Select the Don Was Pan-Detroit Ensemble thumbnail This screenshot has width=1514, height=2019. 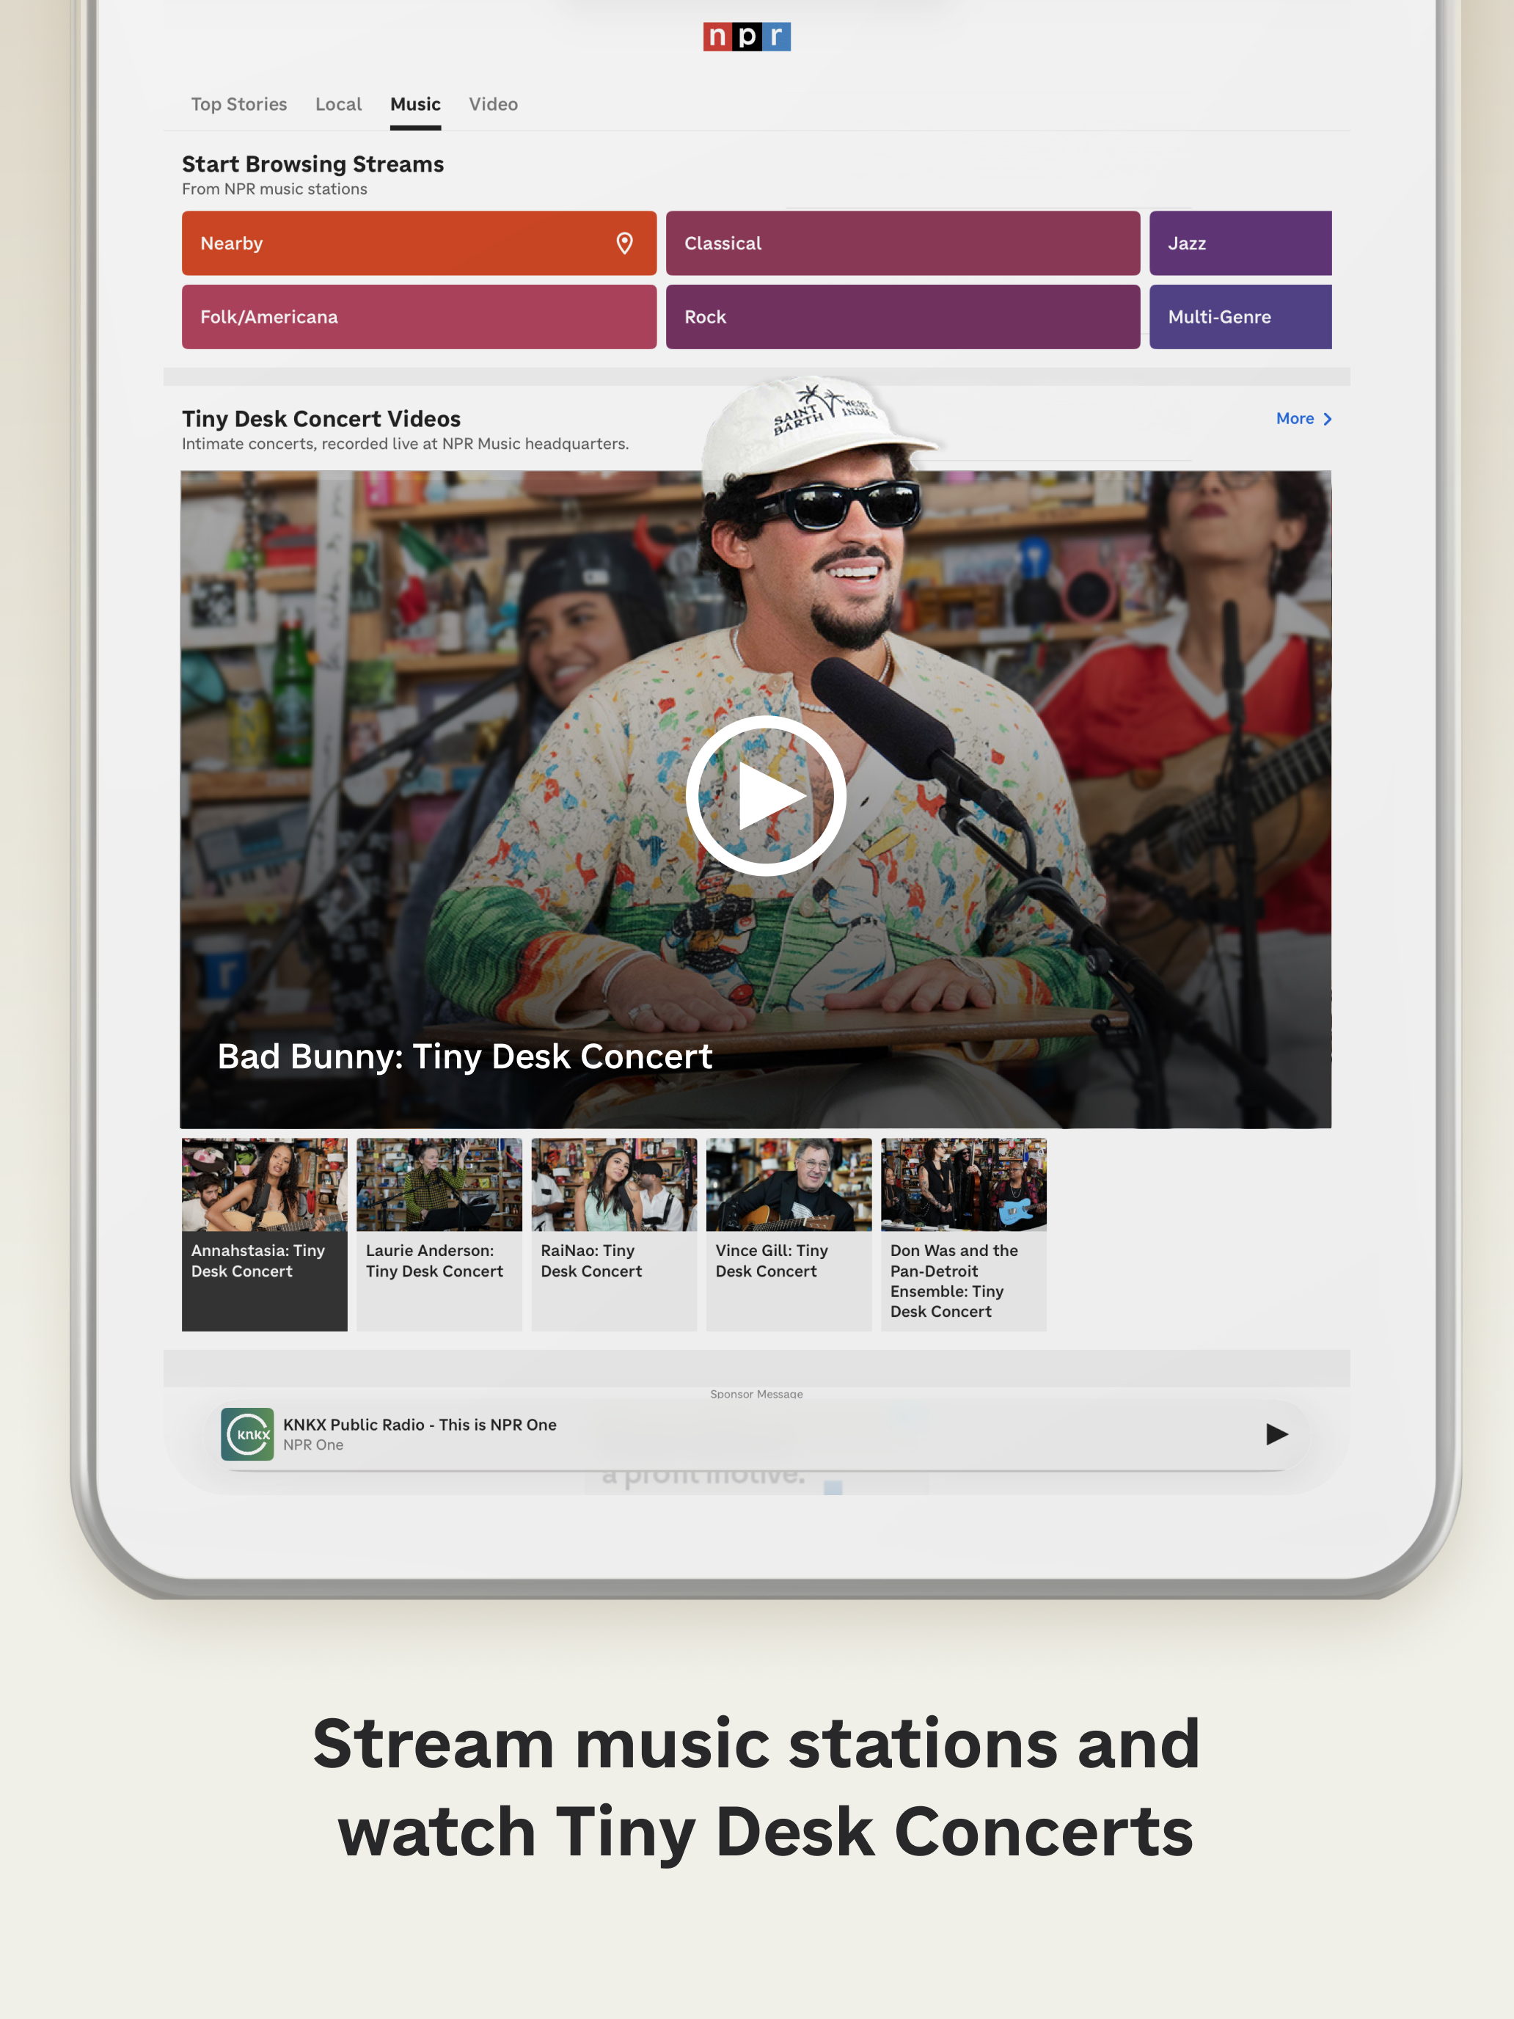pos(964,1234)
